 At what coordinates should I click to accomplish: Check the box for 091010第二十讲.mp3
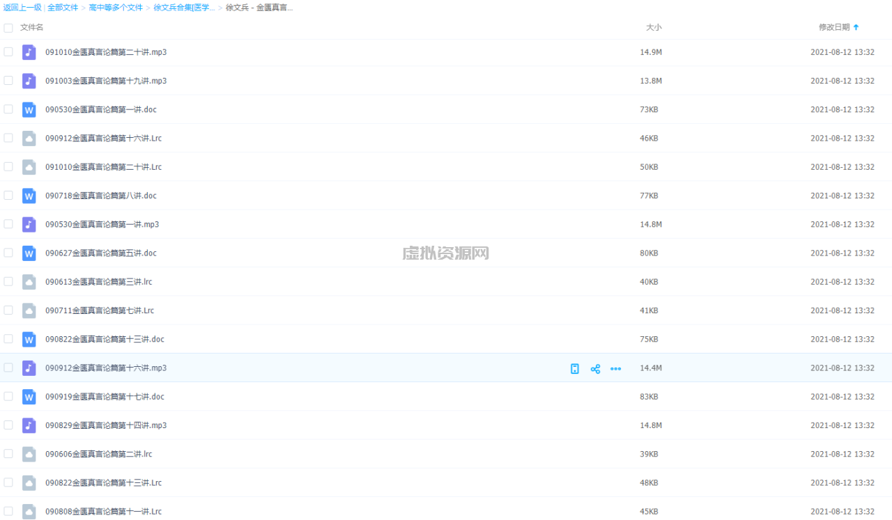8,52
